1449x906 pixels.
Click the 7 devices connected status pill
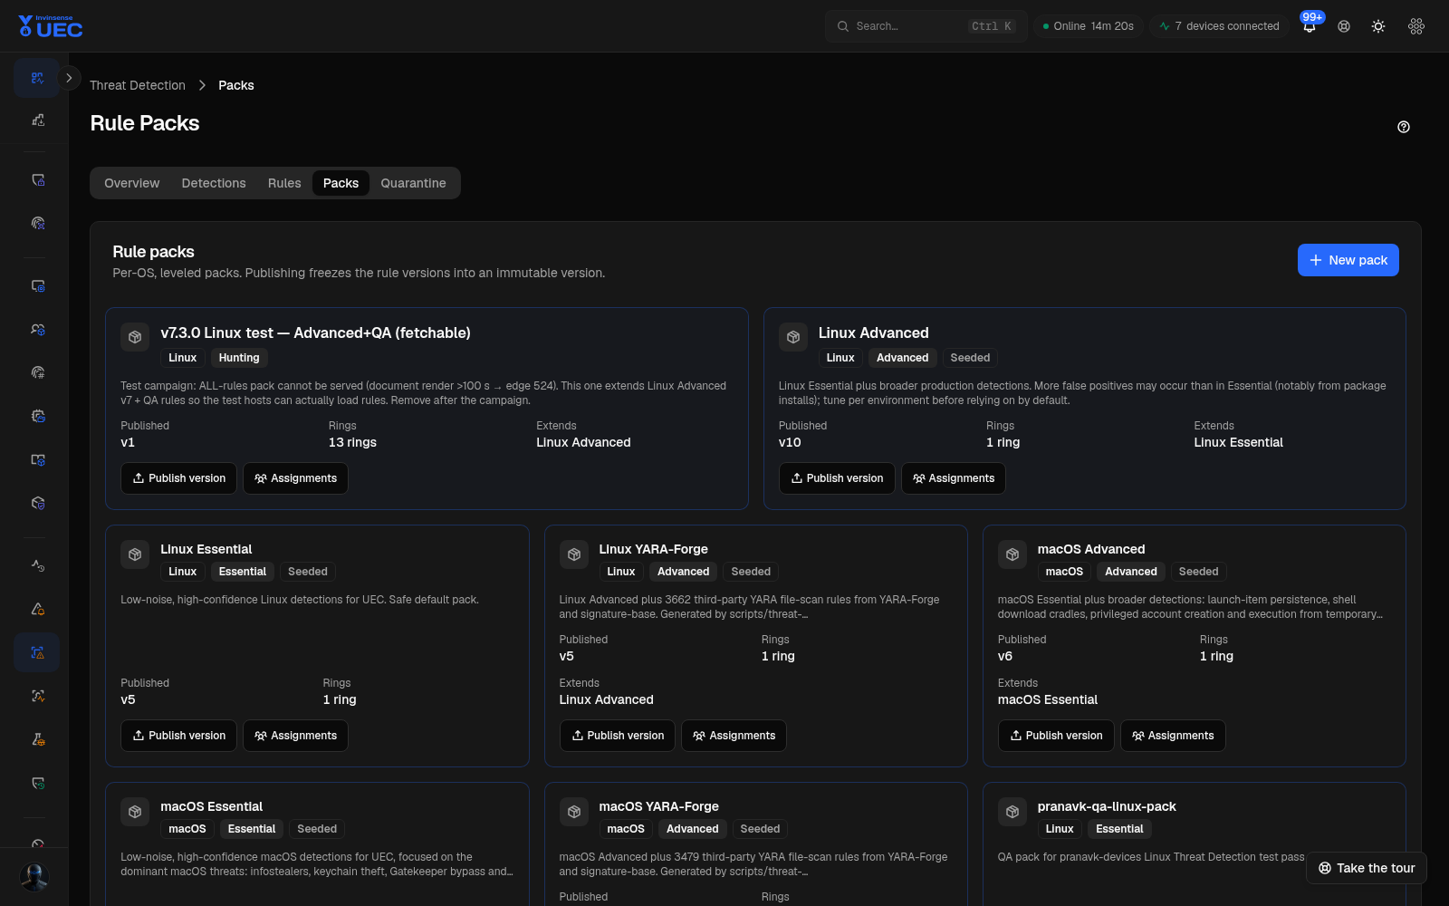[1219, 26]
